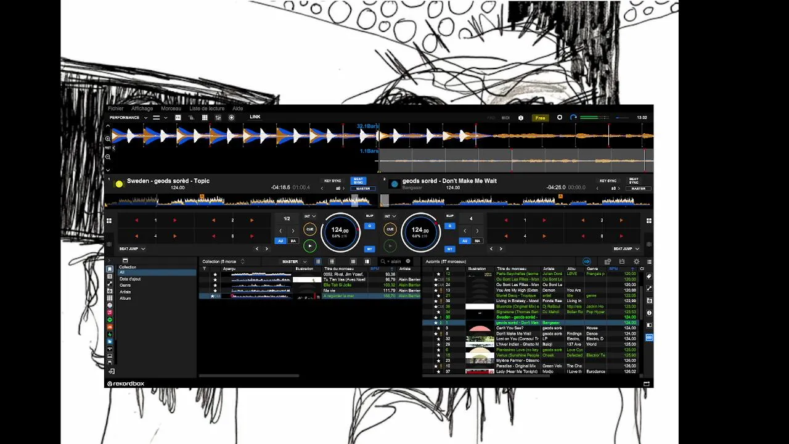The image size is (789, 444).
Task: Click the SLIP button on deck 2
Action: (450, 216)
